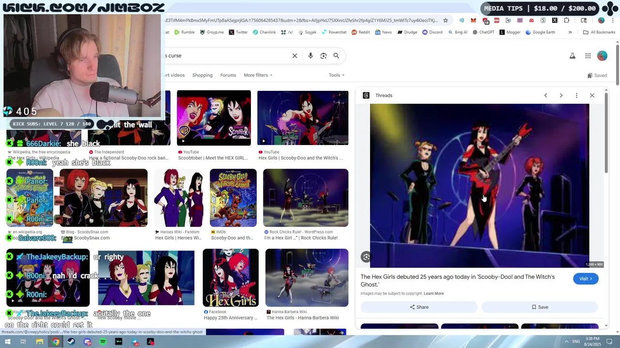Open 'Scoobtober | Meet the HEX GIRL' YouTube result
Viewport: 620px width, 348px height.
(214, 118)
